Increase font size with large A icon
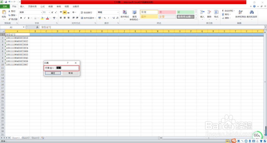The image size is (267, 143). pyautogui.click(x=52, y=13)
